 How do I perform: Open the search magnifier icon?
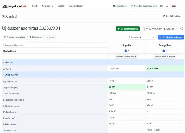167,6
